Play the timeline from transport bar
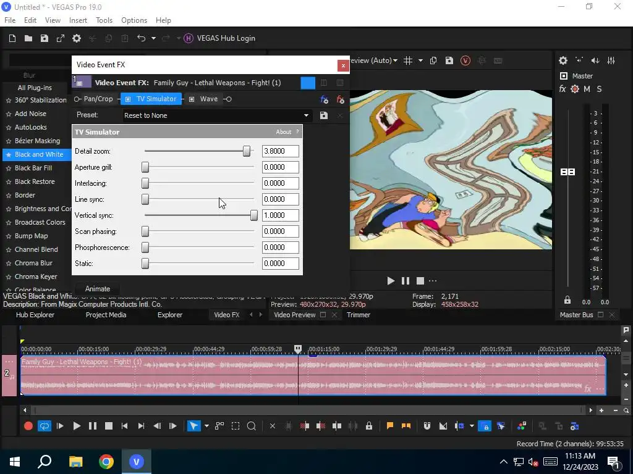This screenshot has width=633, height=474. click(76, 426)
